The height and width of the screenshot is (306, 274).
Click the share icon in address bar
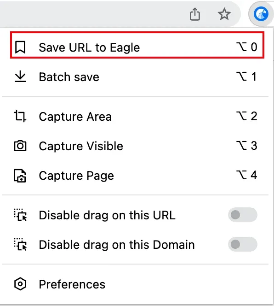[195, 14]
